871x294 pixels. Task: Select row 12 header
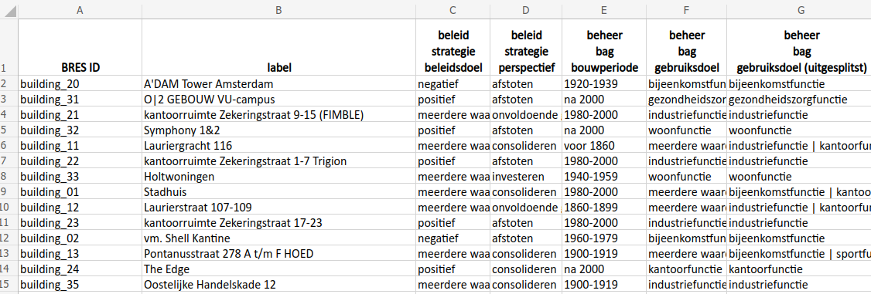tap(9, 238)
